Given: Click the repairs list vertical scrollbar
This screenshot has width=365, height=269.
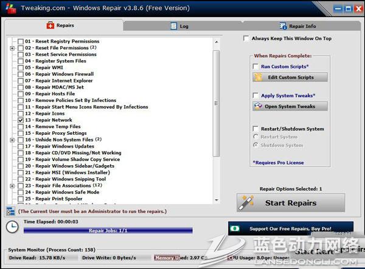Looking at the screenshot, I should [217, 103].
